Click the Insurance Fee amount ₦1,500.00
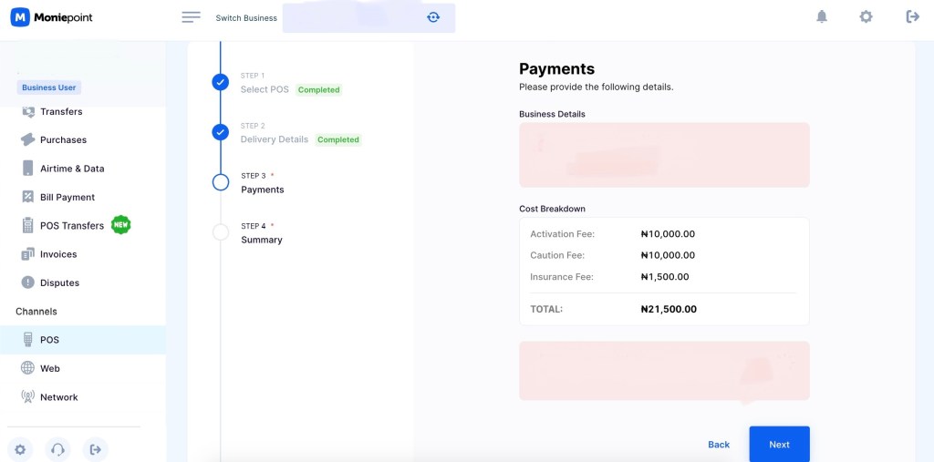This screenshot has width=934, height=462. coord(665,277)
